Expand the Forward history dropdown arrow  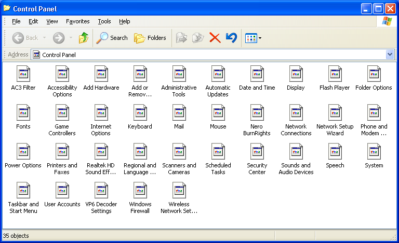point(71,38)
